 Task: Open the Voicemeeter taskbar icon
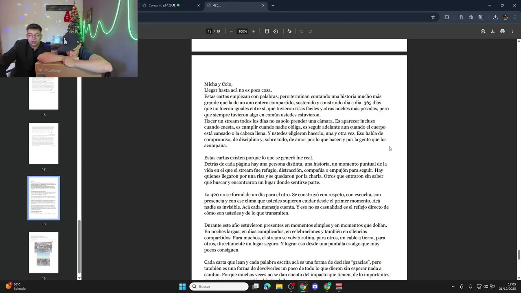tap(339, 286)
